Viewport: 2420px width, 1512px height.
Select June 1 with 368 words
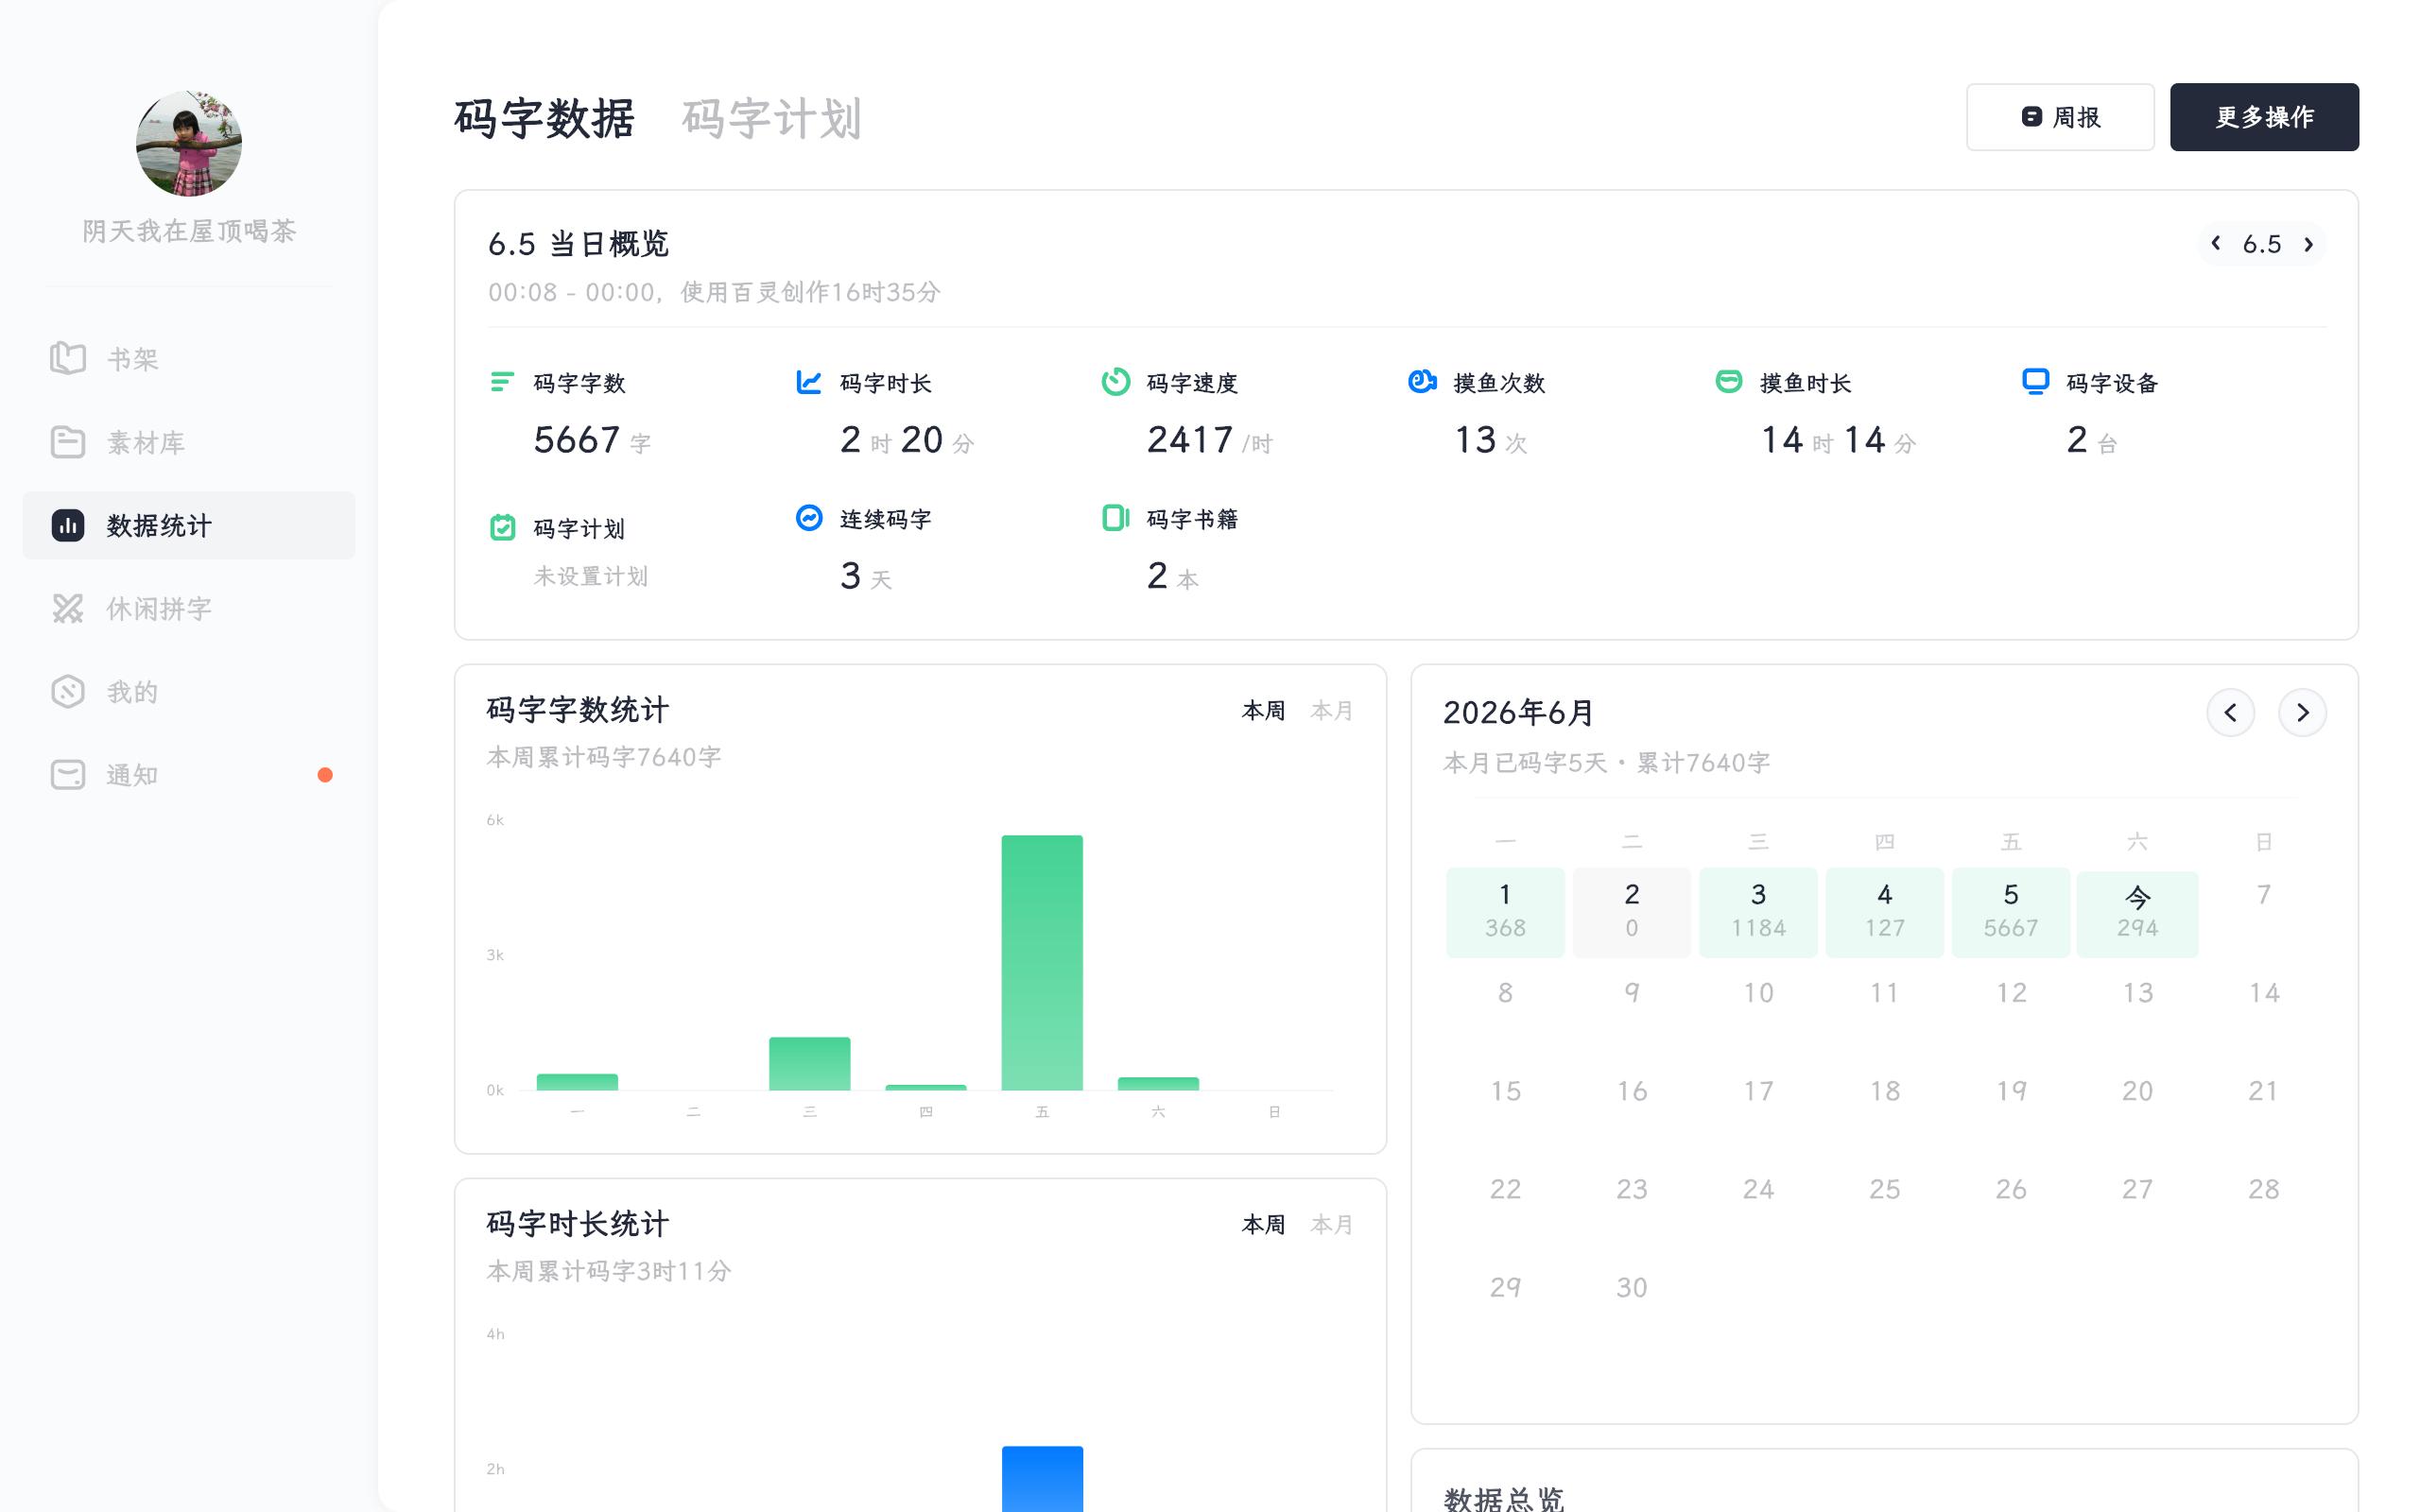(x=1505, y=912)
